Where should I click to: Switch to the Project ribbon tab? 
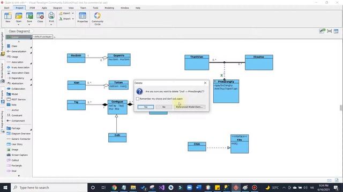click(x=19, y=8)
